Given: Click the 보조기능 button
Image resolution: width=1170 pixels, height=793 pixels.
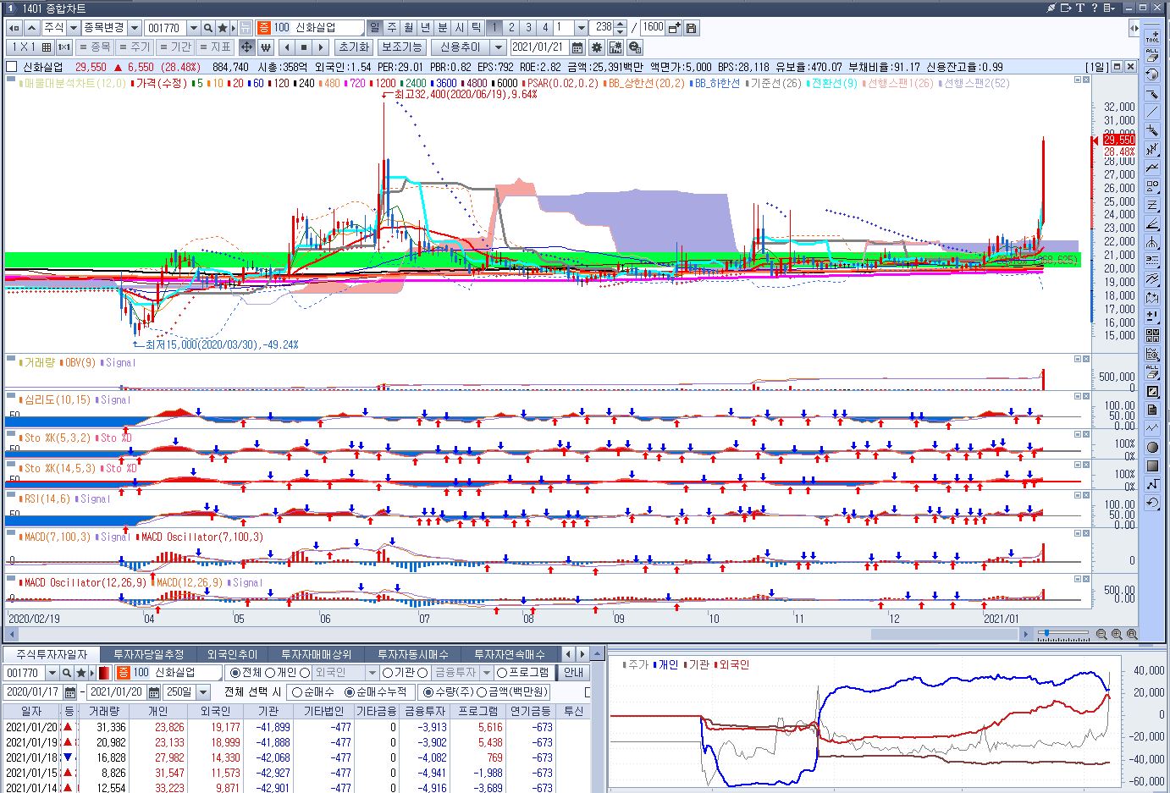Looking at the screenshot, I should pos(401,47).
